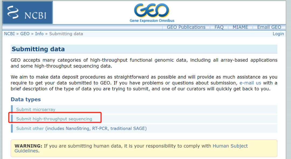Click the Gene Expression Omnibus caption text
The width and height of the screenshot is (291, 159).
[152, 20]
